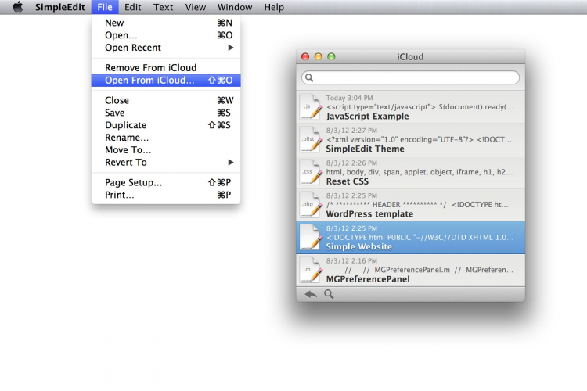Choose Move To… from the File menu
Viewport: 587px width, 391px height.
(x=166, y=150)
